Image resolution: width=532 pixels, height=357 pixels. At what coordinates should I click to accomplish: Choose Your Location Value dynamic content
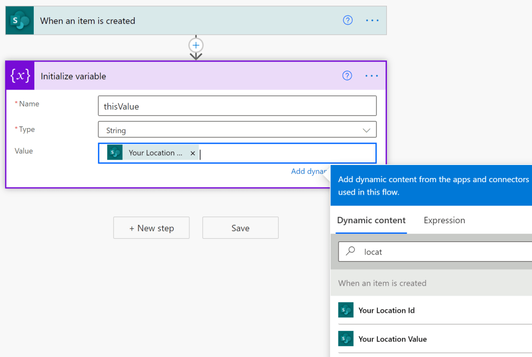[393, 339]
